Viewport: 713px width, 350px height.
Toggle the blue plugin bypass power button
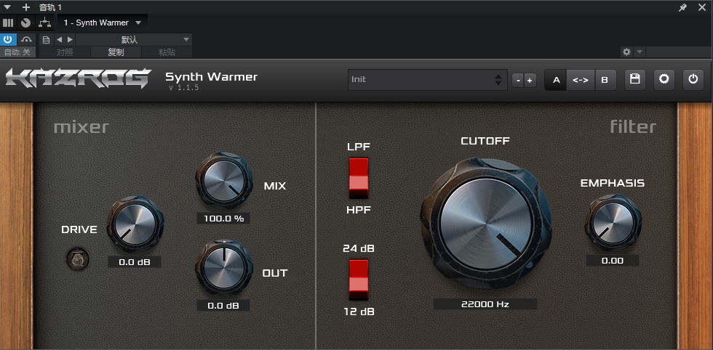coord(8,39)
